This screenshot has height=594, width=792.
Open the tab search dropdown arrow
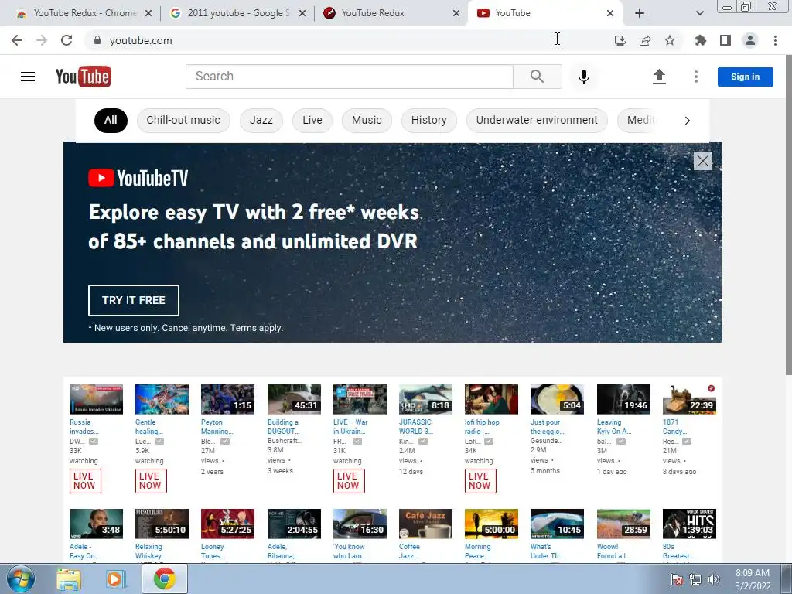click(x=699, y=13)
